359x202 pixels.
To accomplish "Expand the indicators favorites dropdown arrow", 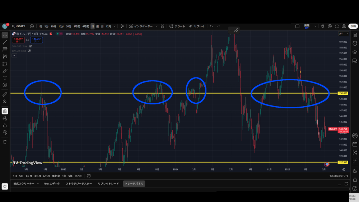I will pos(157,26).
